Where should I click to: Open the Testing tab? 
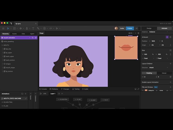[x=76, y=89]
